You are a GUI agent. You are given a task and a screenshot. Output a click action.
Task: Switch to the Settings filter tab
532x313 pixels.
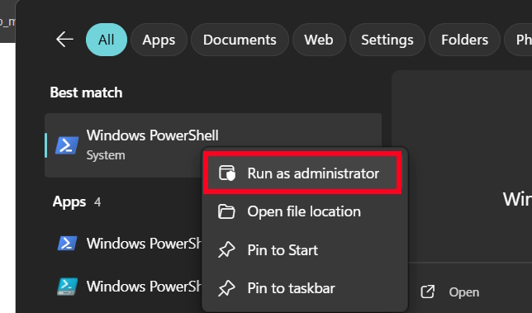[387, 40]
